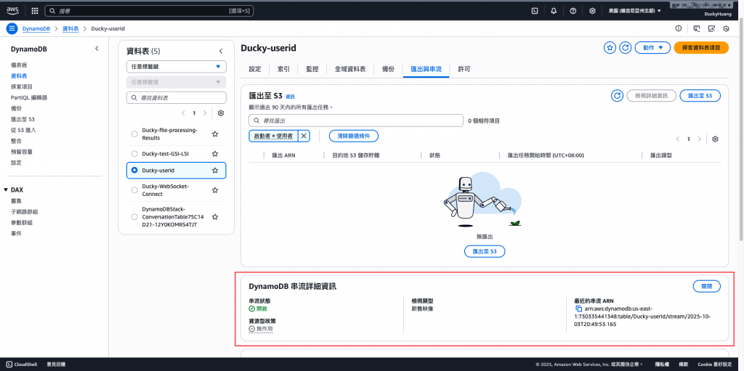The width and height of the screenshot is (744, 371).
Task: Click the 探索資料表項目 orange button
Action: pyautogui.click(x=701, y=48)
